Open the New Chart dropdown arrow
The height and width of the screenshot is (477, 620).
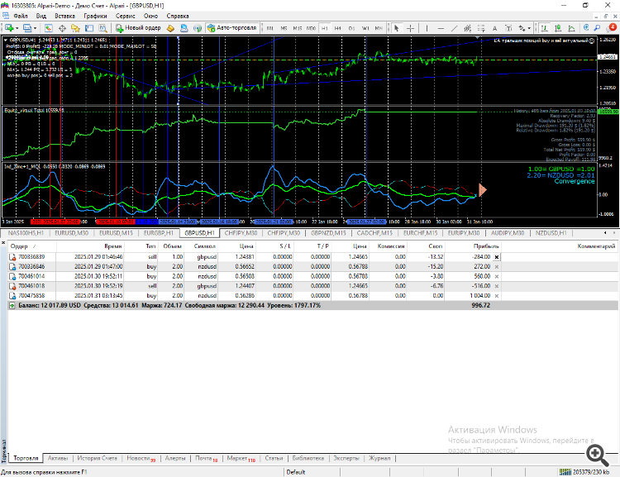point(17,28)
